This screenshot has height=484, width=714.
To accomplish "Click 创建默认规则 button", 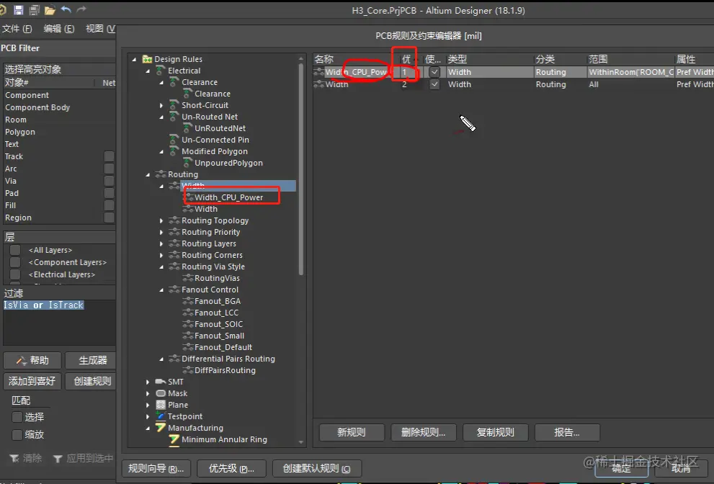I will pyautogui.click(x=317, y=468).
